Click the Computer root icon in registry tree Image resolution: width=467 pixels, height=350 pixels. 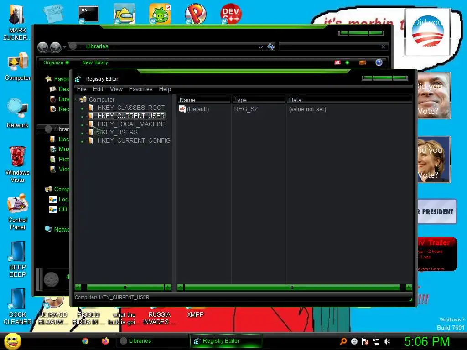tap(83, 99)
